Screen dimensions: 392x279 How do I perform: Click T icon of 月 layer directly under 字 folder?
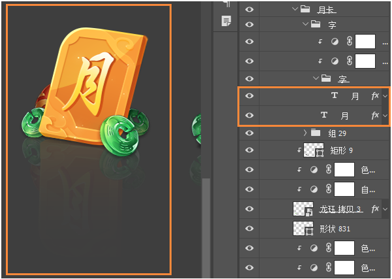pyautogui.click(x=335, y=95)
